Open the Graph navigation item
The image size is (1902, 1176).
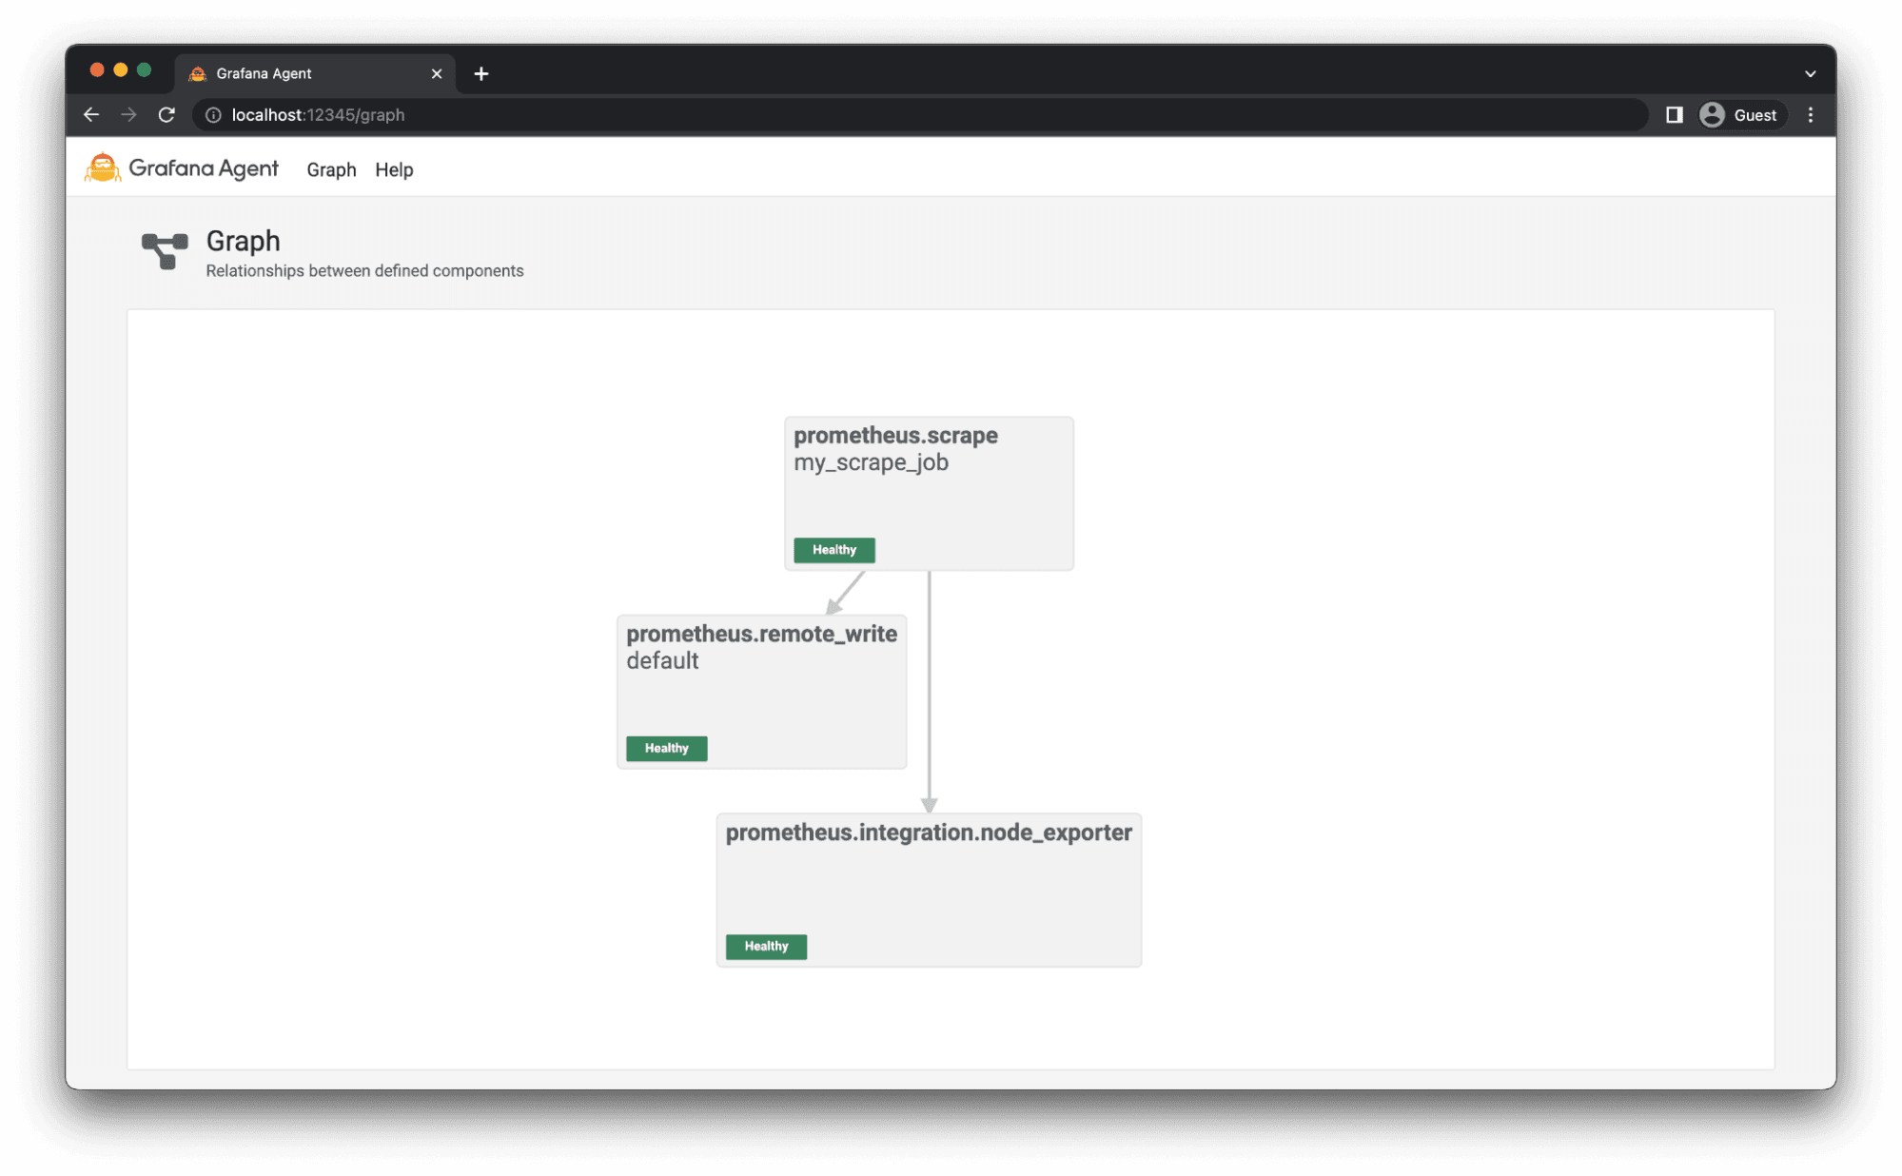click(331, 169)
